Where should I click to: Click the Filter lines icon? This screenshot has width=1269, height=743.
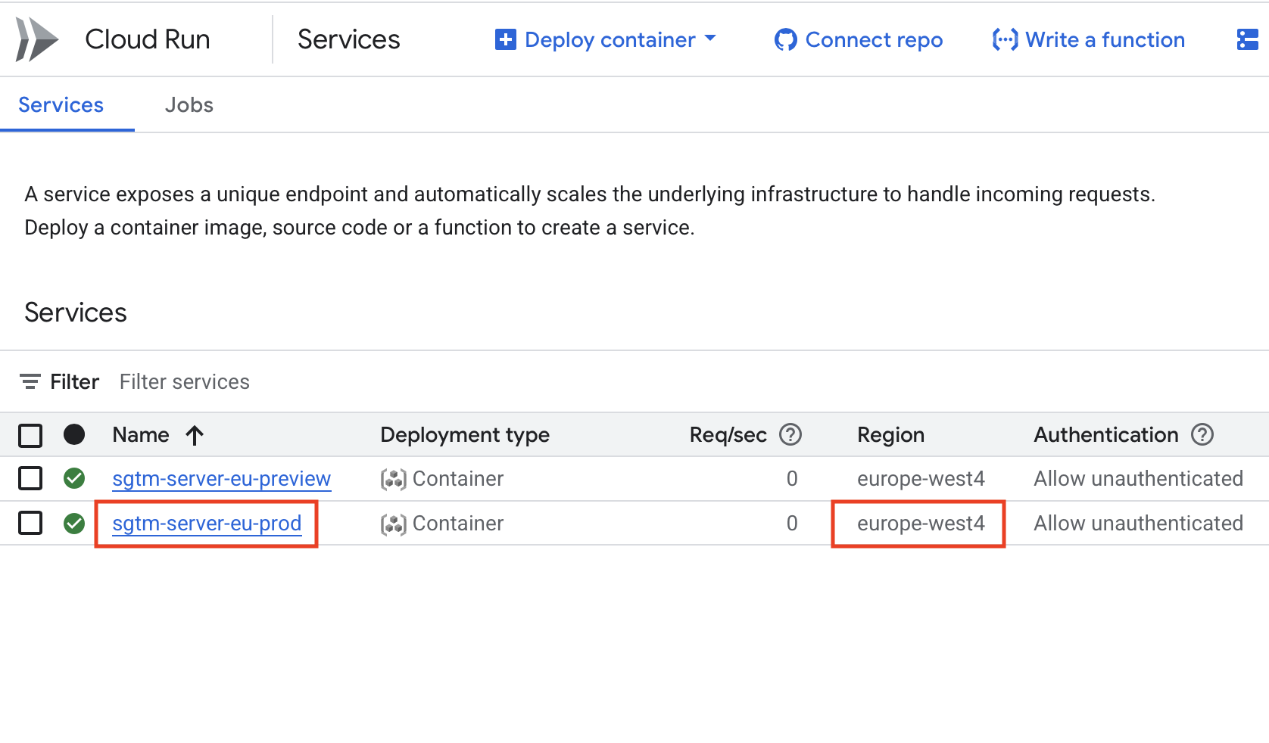(x=30, y=381)
